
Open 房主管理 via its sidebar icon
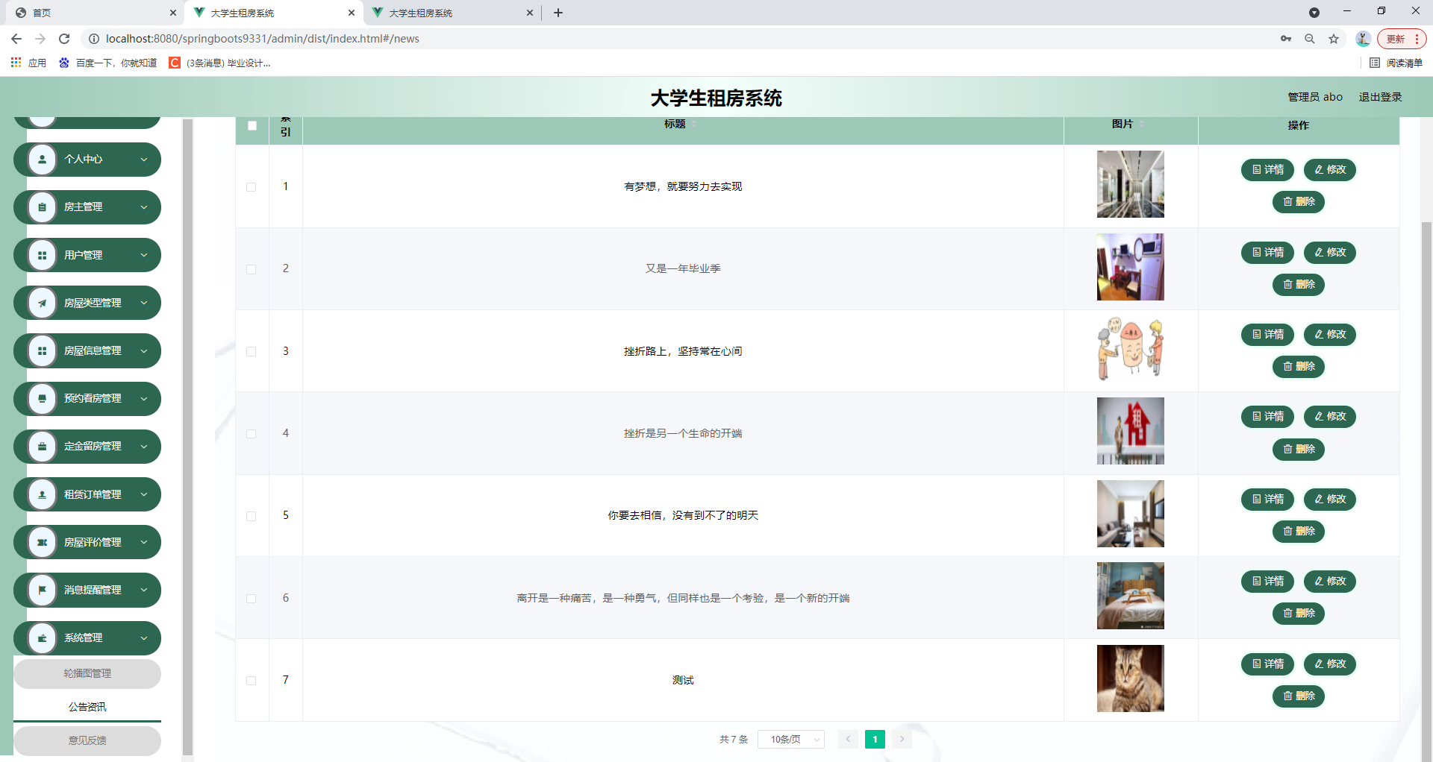pyautogui.click(x=42, y=207)
